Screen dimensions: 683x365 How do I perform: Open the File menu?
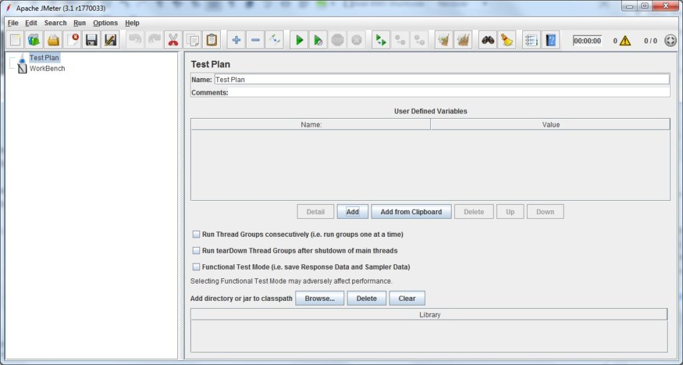[13, 23]
